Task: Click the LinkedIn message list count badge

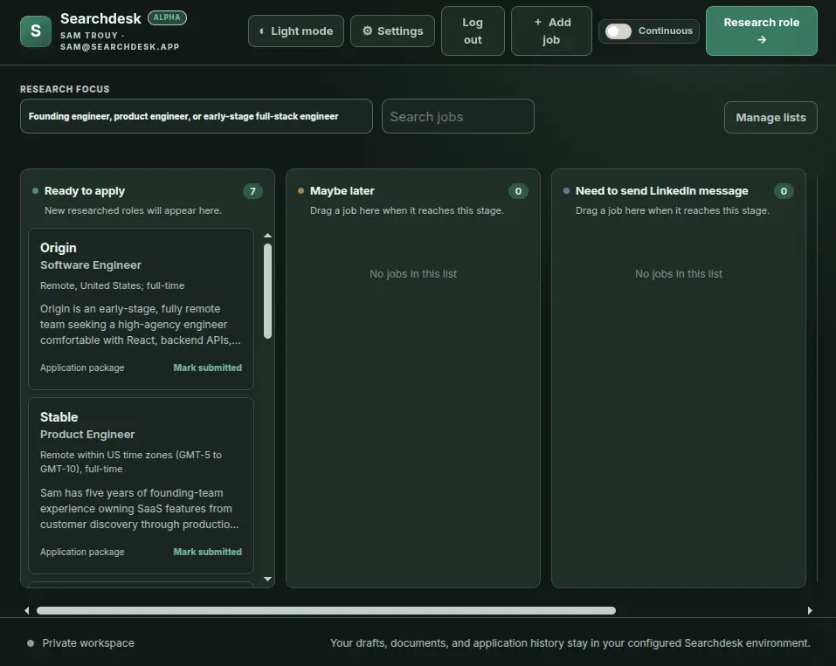Action: (x=784, y=191)
